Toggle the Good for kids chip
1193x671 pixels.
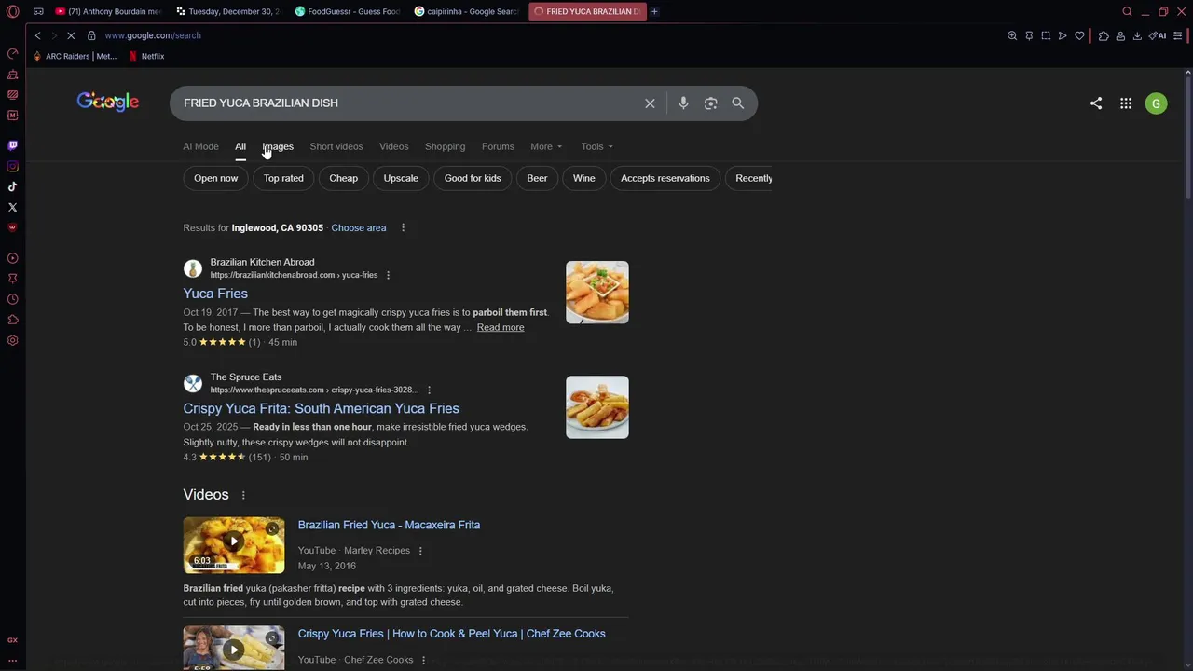coord(473,178)
